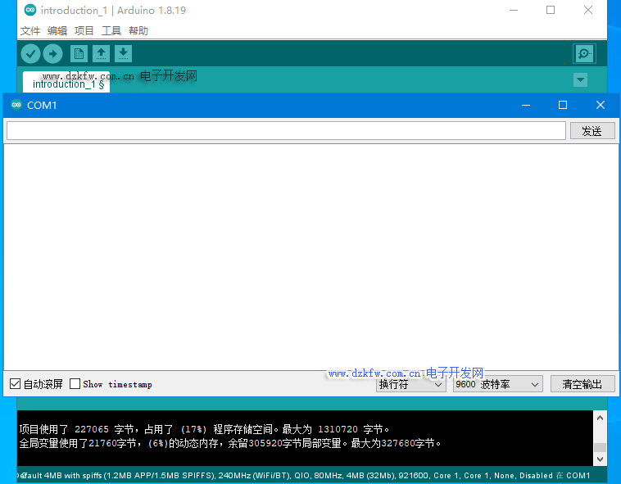Open the 文件 menu
Image resolution: width=621 pixels, height=484 pixels.
coord(30,31)
